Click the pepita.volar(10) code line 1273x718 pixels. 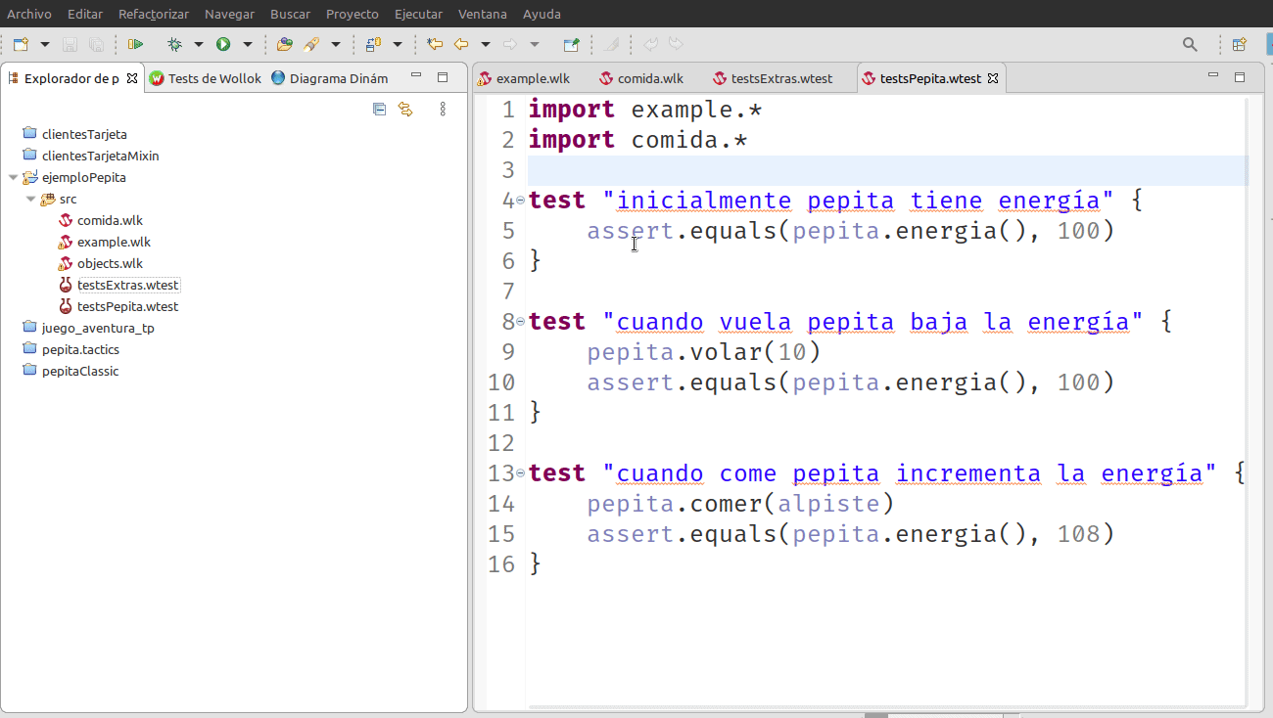click(x=704, y=352)
